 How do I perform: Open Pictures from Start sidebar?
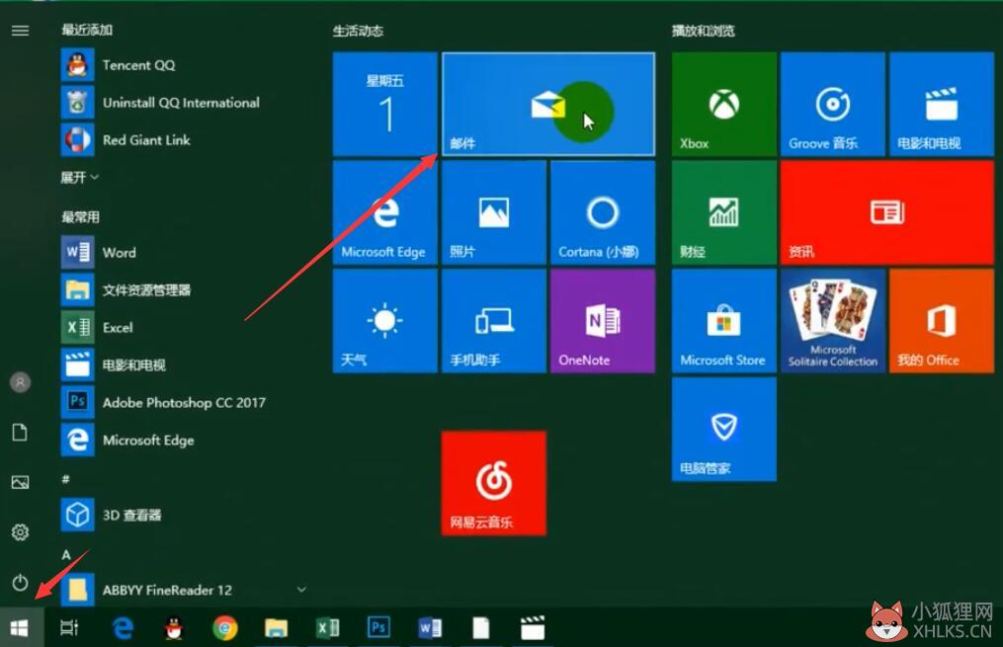[21, 482]
